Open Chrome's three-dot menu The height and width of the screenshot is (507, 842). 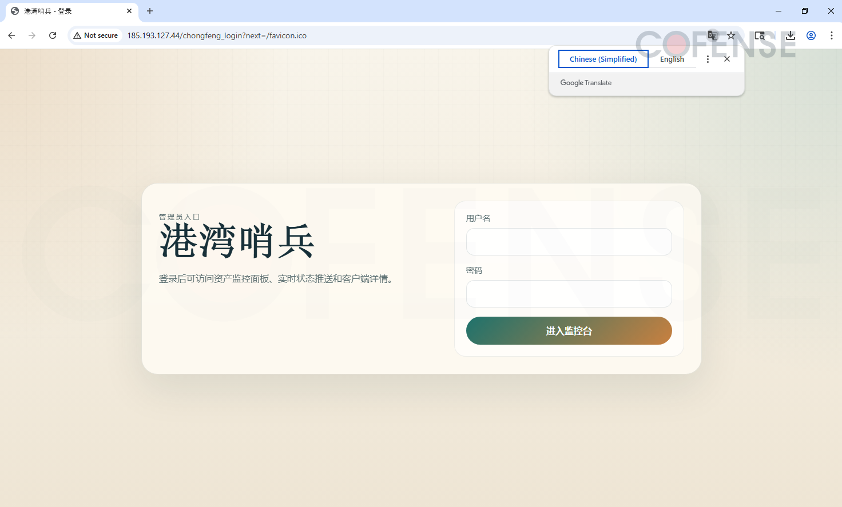(832, 35)
